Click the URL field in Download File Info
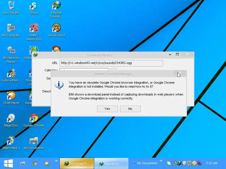226x169 pixels. pyautogui.click(x=111, y=63)
